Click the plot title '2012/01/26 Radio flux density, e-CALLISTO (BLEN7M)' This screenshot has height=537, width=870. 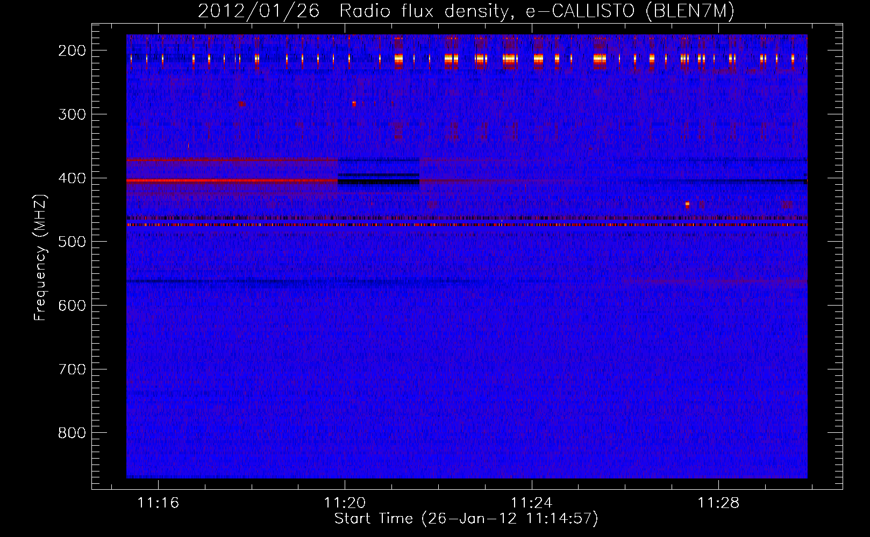(466, 11)
